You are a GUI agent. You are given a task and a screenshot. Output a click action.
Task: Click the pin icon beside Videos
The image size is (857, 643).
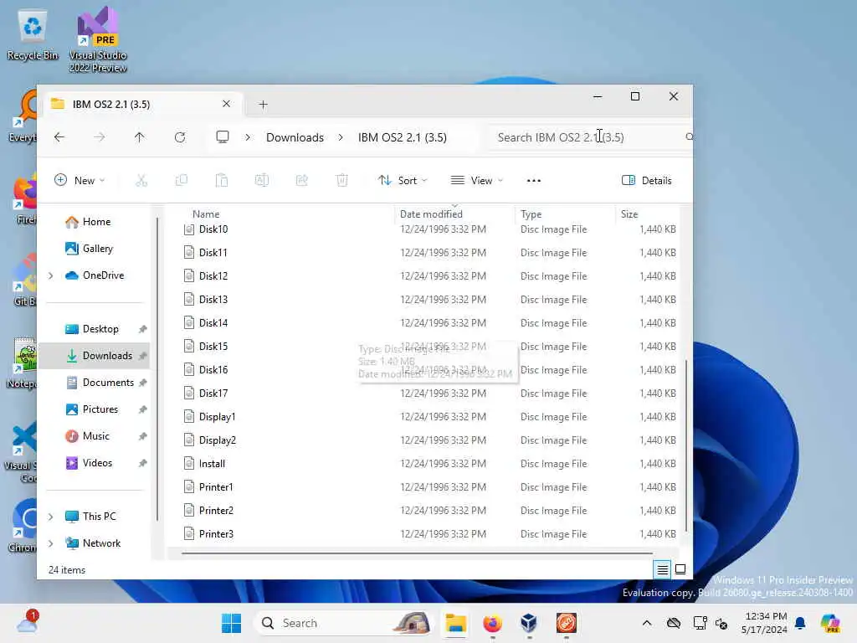click(x=142, y=463)
